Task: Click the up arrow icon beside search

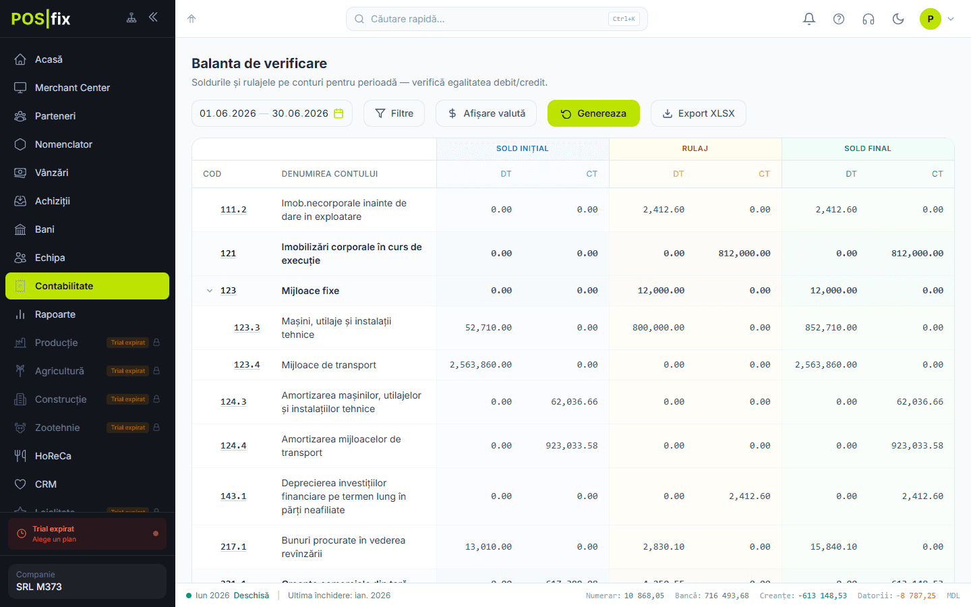Action: (192, 19)
